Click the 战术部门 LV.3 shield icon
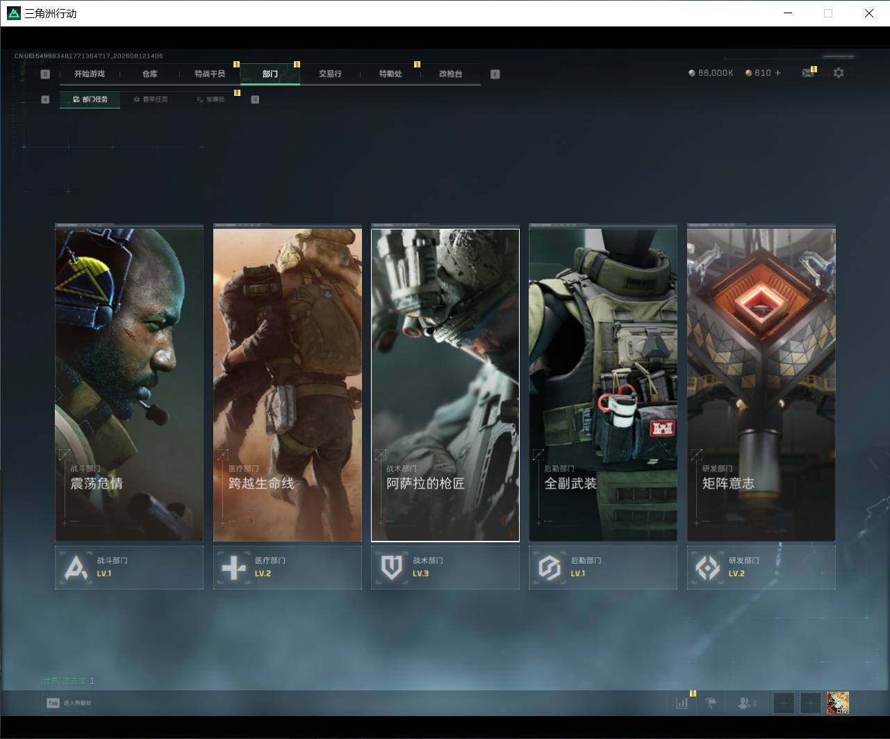Image resolution: width=890 pixels, height=739 pixels. tap(392, 568)
